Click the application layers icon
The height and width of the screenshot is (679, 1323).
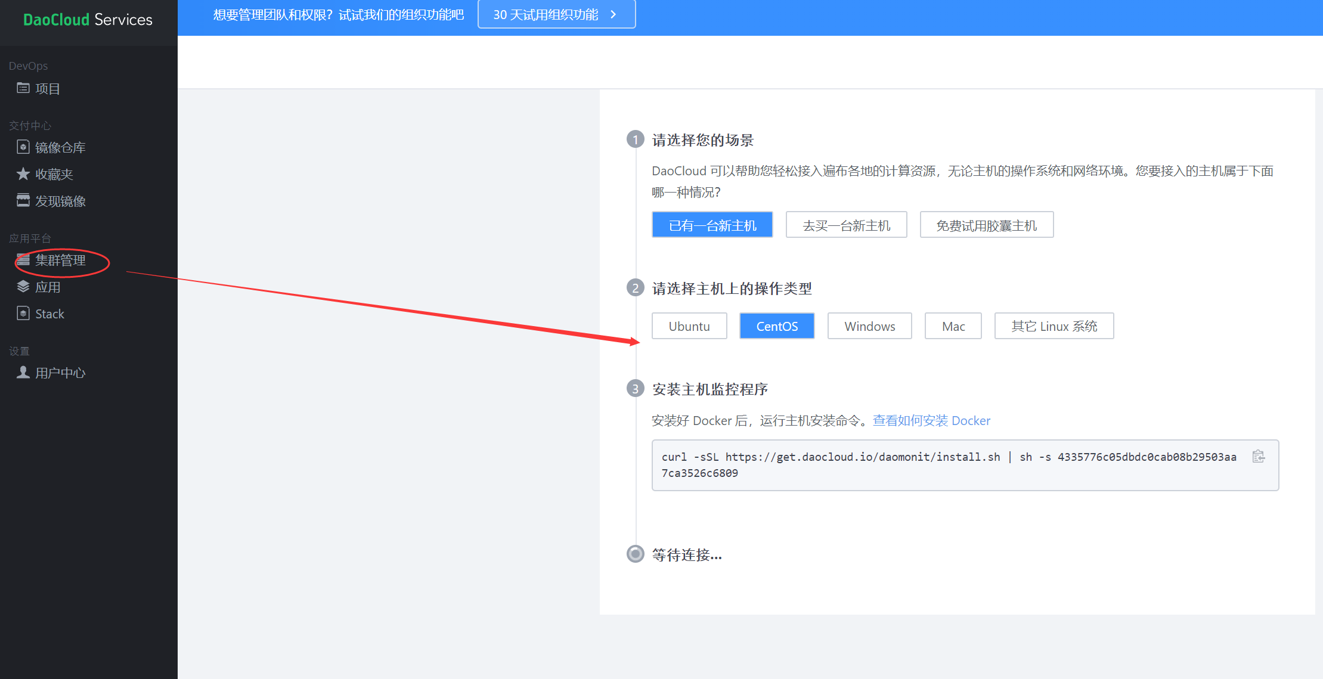tap(23, 287)
